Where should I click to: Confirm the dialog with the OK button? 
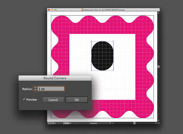coord(77,100)
